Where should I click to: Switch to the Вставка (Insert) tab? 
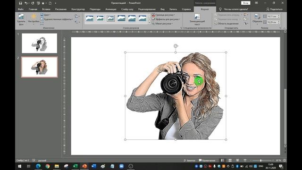point(46,9)
